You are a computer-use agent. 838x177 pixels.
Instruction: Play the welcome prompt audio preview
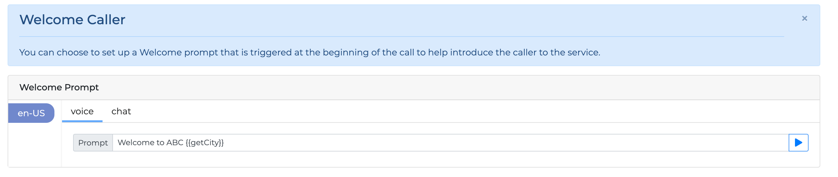pos(798,143)
